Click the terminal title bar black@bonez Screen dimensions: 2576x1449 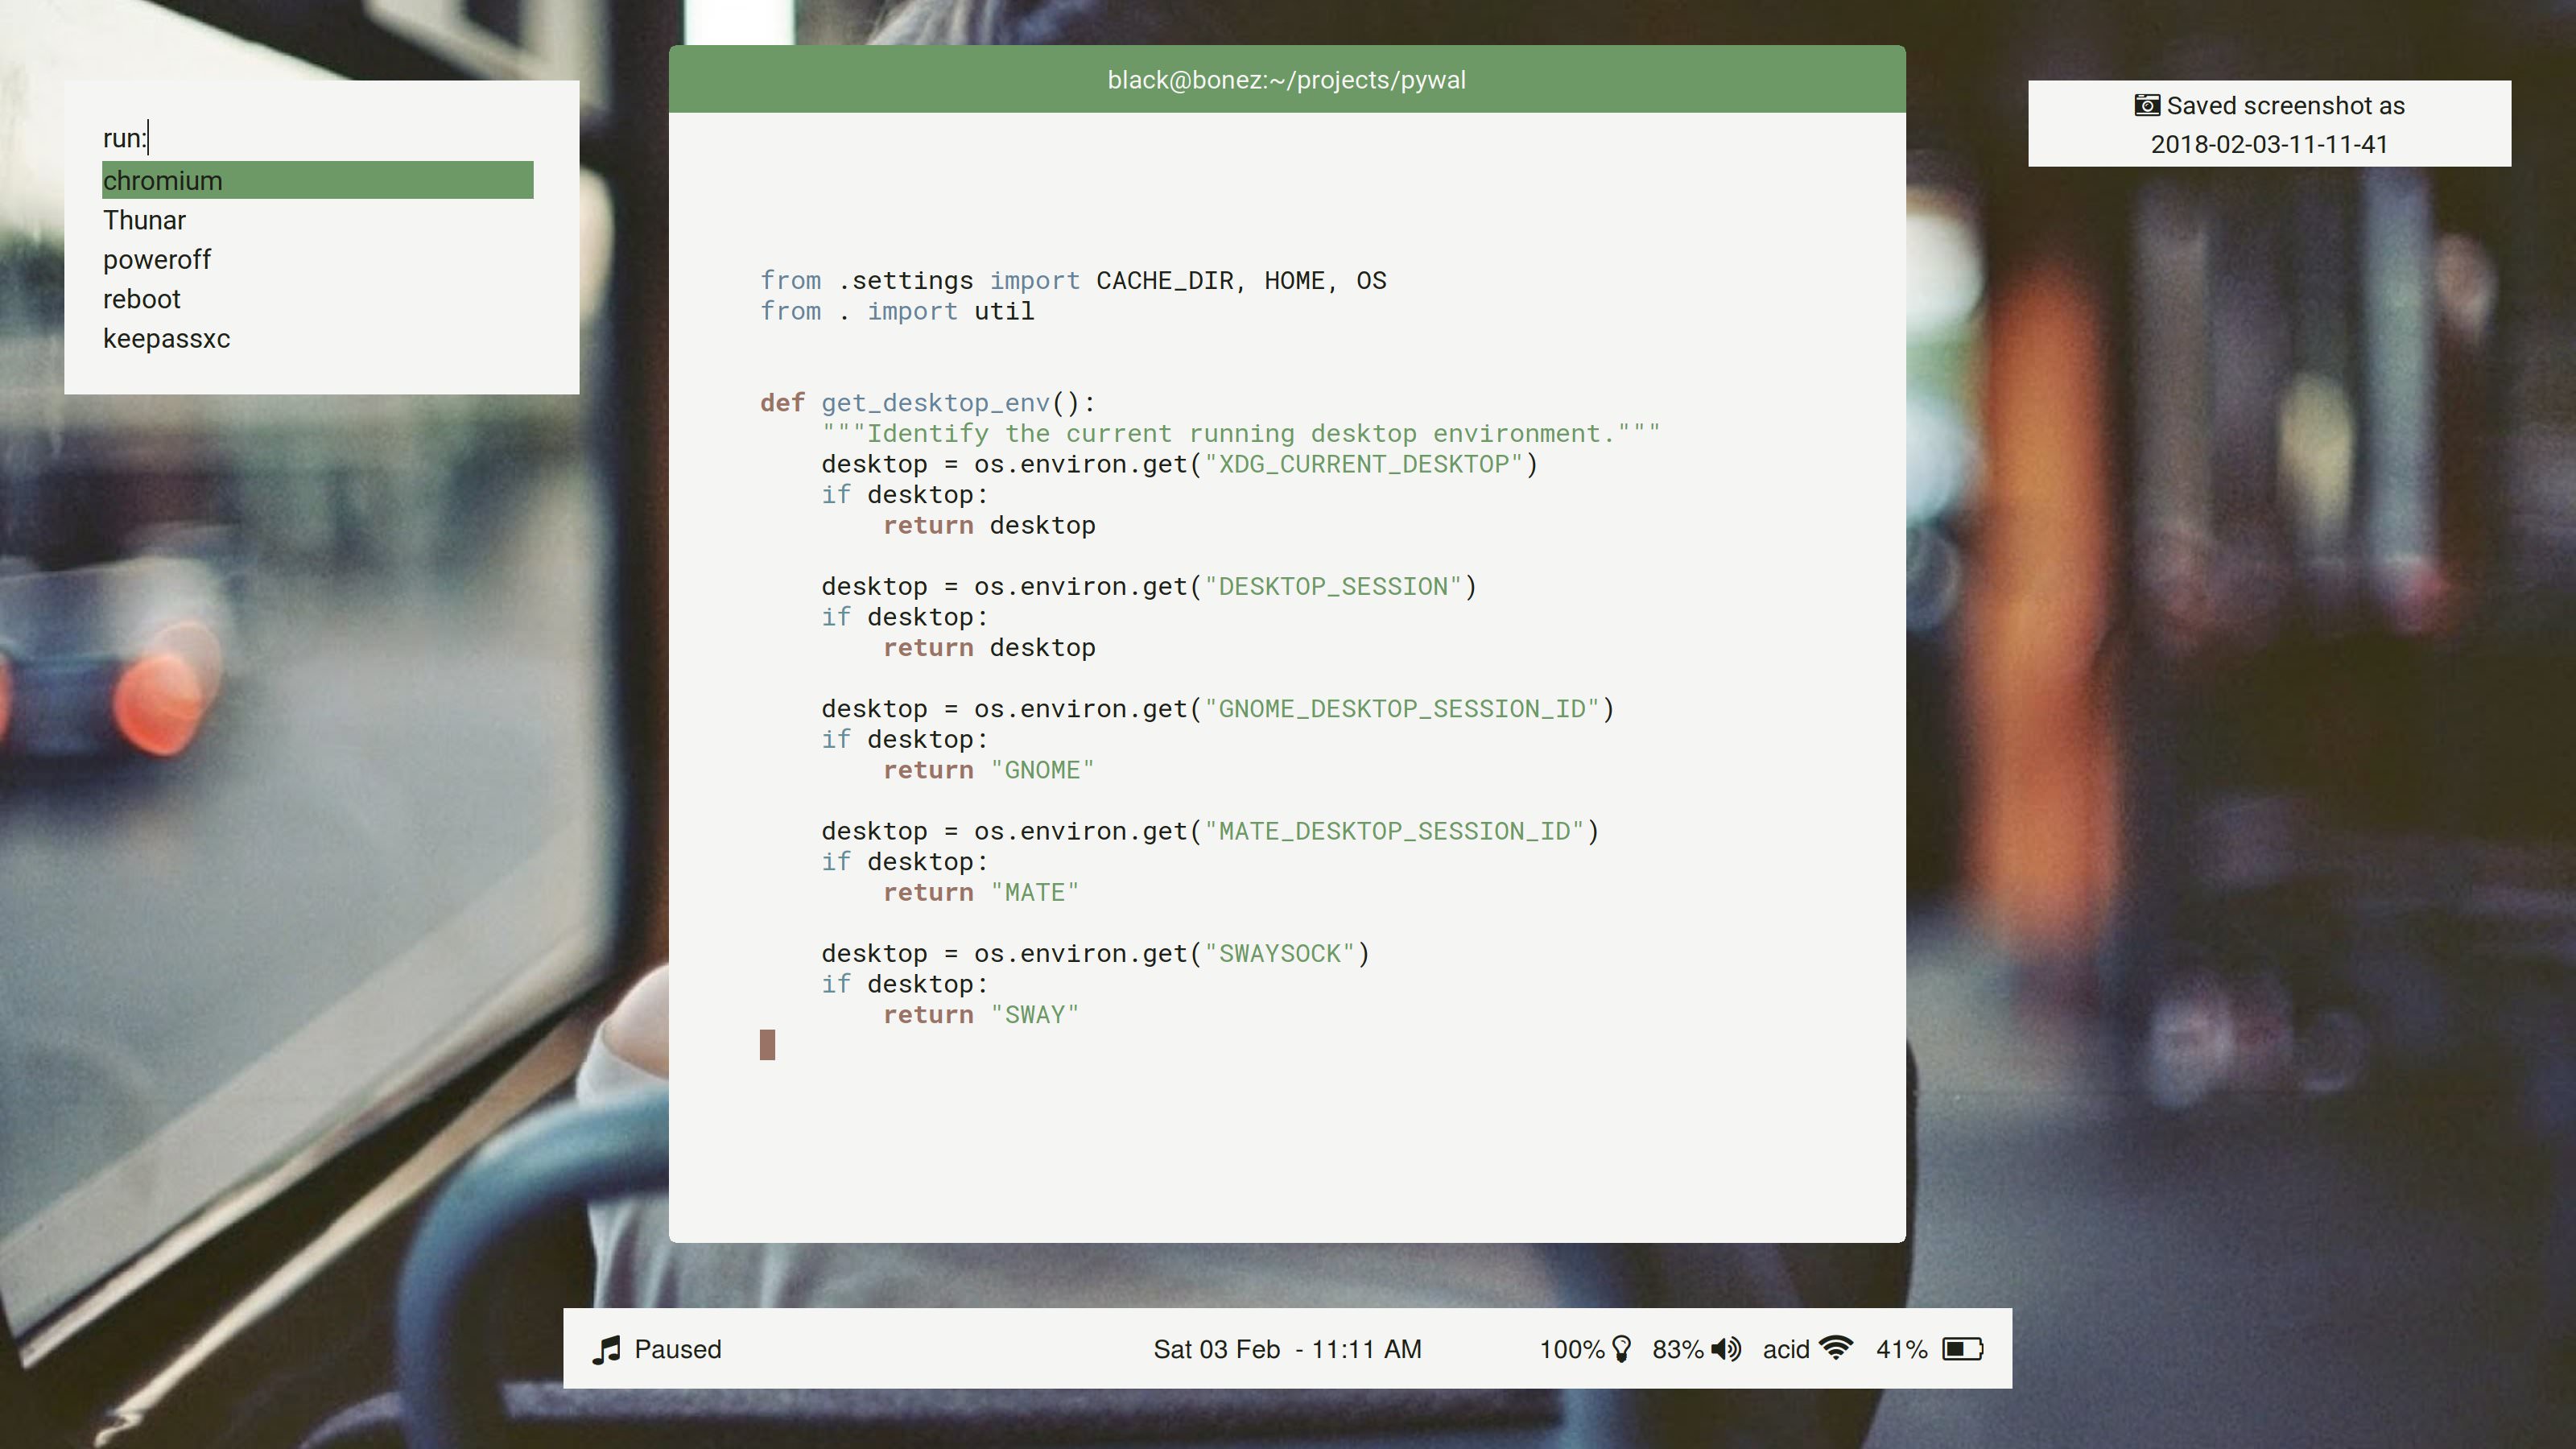pyautogui.click(x=1286, y=80)
